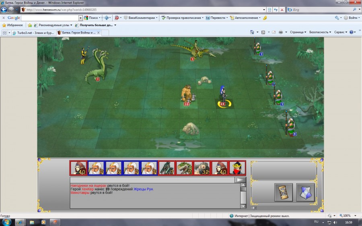Image resolution: width=362 pixels, height=226 pixels.
Task: Click the printer icon
Action: click(x=281, y=32)
